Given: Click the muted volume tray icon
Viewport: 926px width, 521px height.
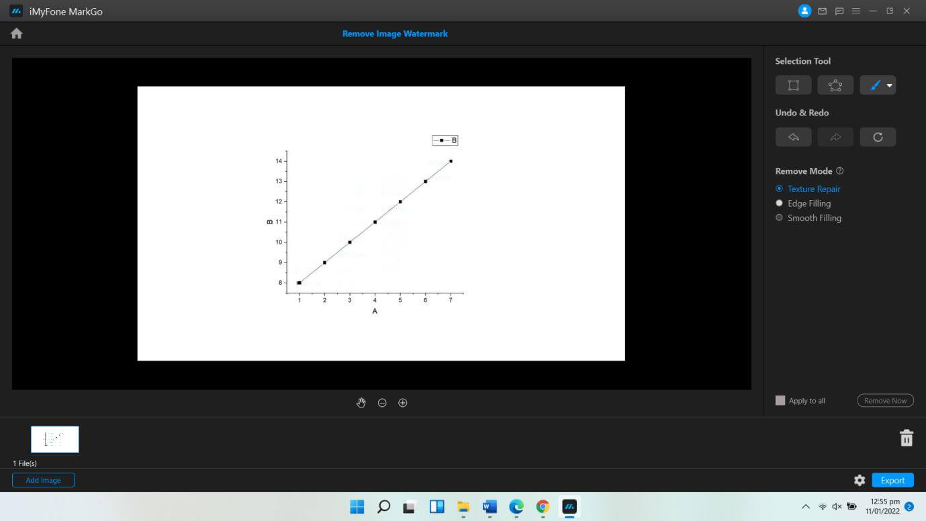Looking at the screenshot, I should pyautogui.click(x=837, y=507).
